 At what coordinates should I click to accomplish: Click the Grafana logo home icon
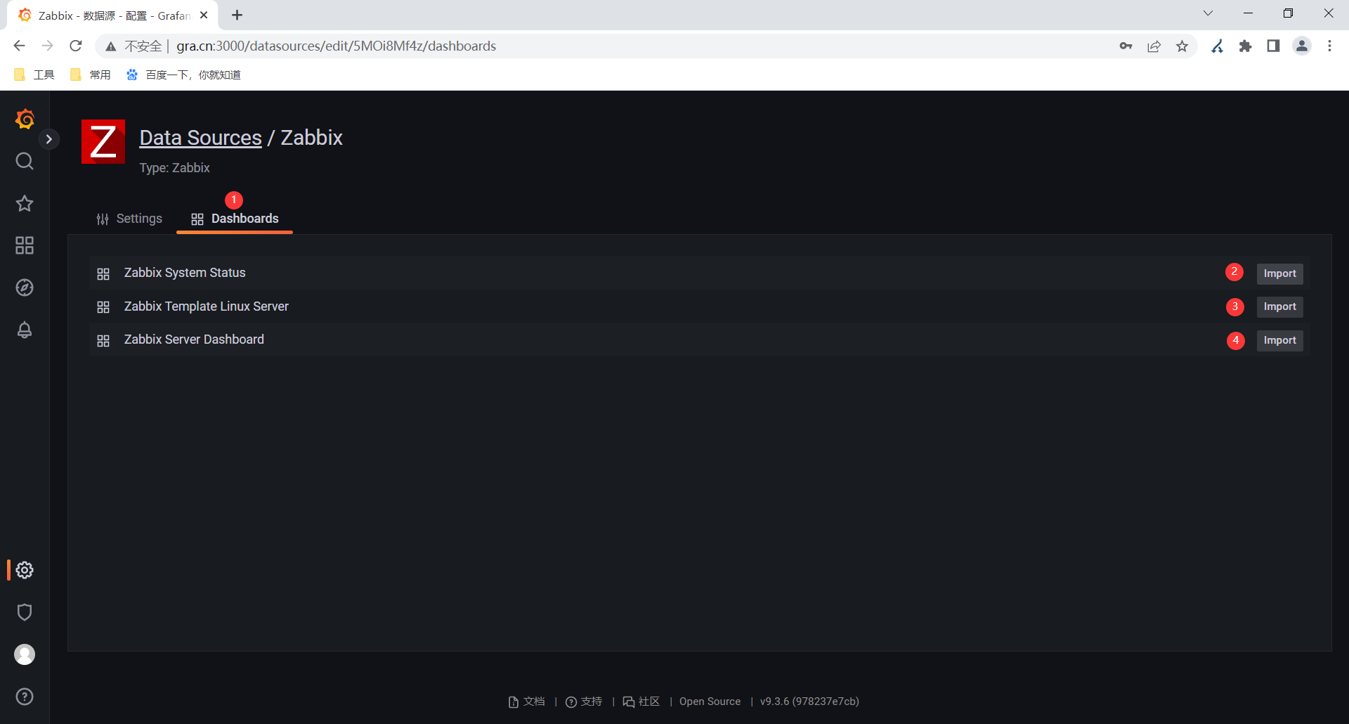point(25,119)
